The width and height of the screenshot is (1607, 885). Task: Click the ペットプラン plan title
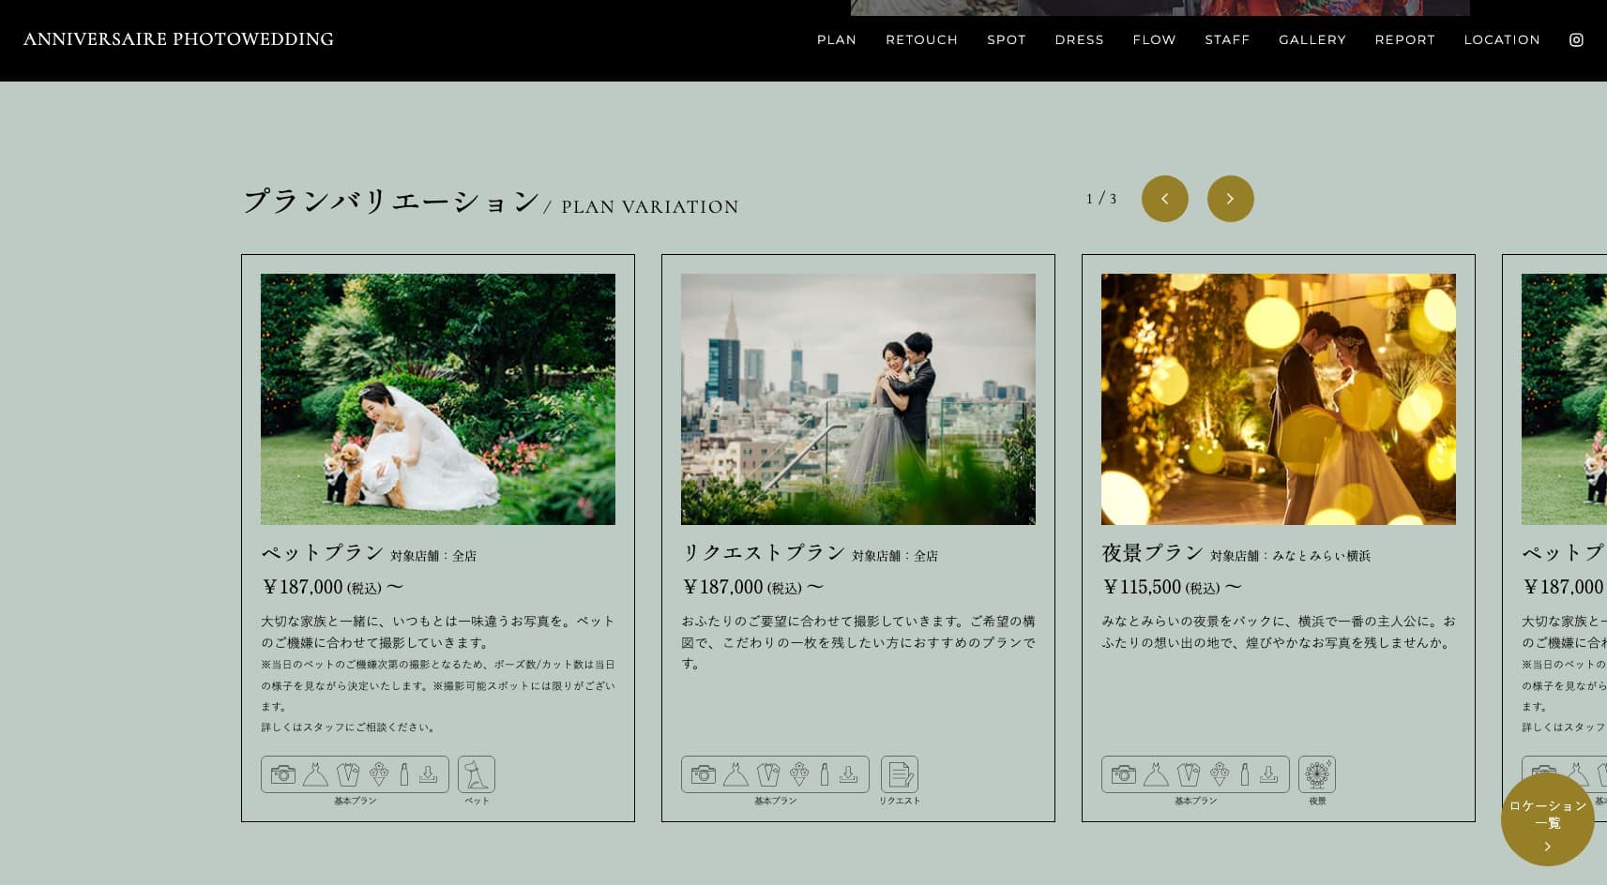tap(323, 553)
